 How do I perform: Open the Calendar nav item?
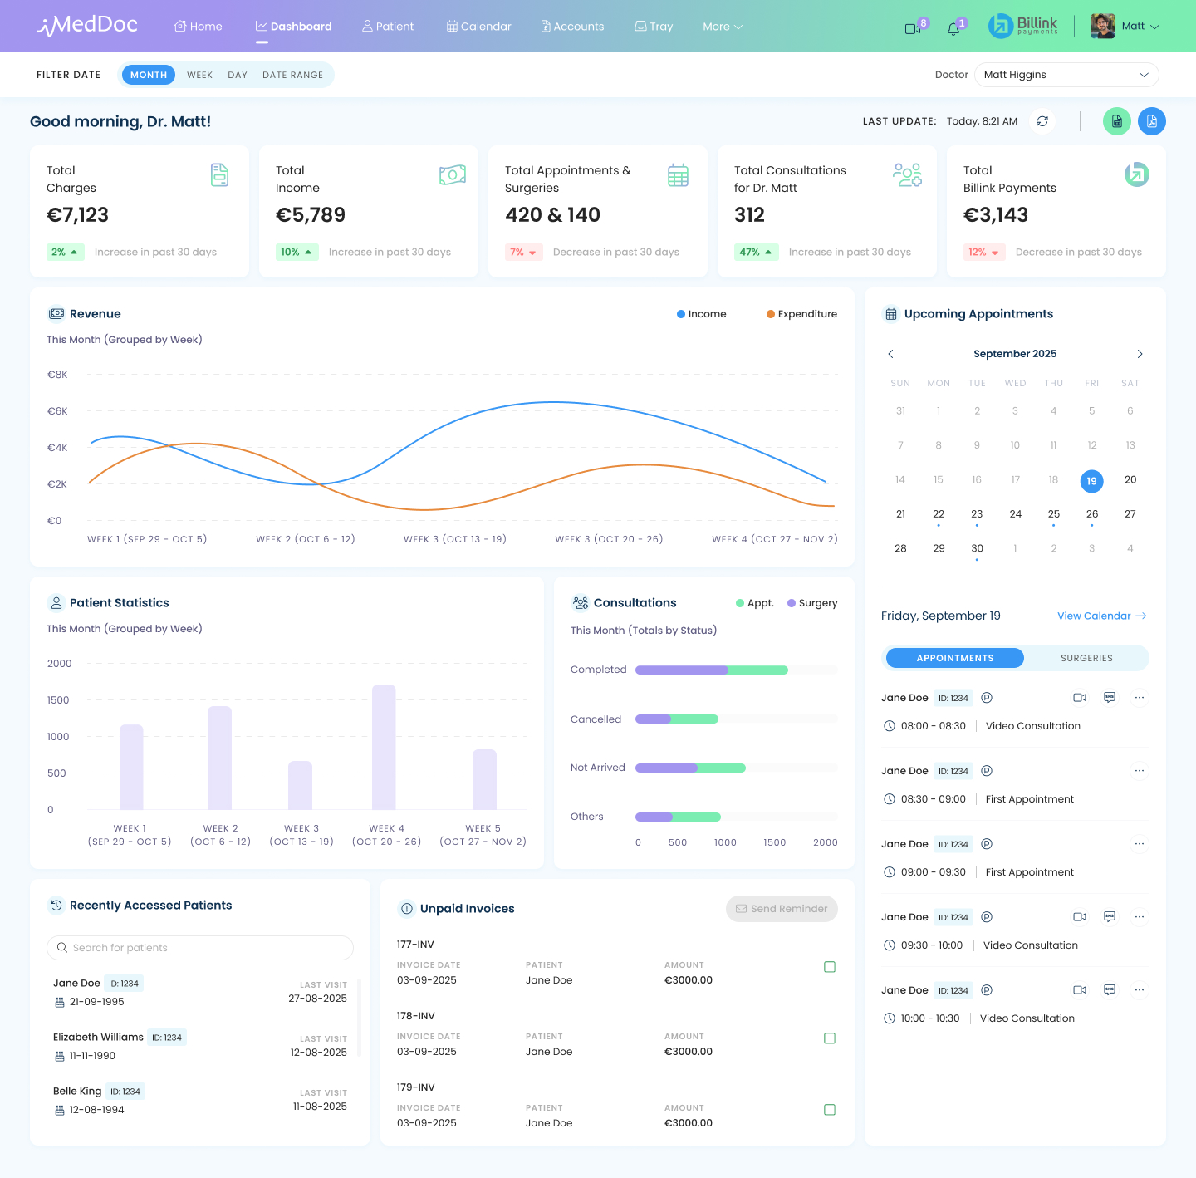click(x=479, y=27)
